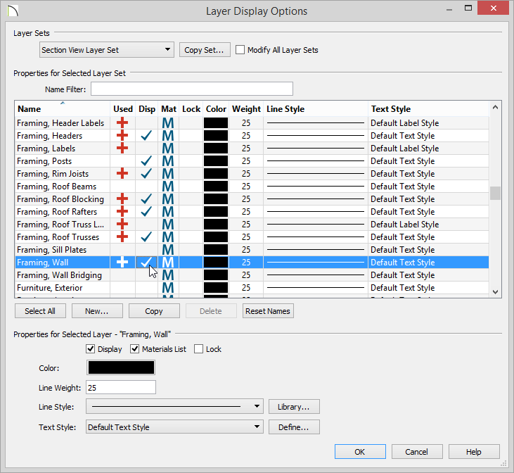
Task: Click red plus Used icon for Framing, Roof Trusses
Action: (x=122, y=237)
